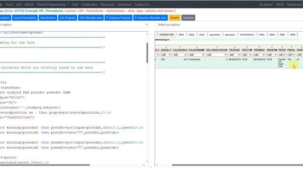Go to the QnA page
303x170 pixels.
click(x=75, y=4)
